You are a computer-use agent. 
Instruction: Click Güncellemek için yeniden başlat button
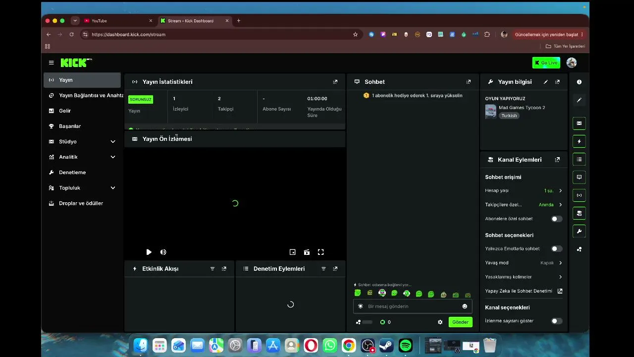point(549,35)
